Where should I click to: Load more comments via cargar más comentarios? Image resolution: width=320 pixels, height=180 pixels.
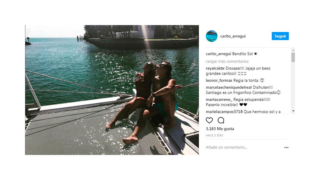[x=227, y=61]
